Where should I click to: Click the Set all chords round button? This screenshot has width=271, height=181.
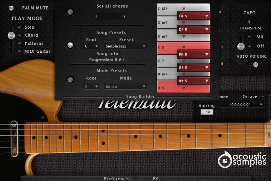(70, 12)
